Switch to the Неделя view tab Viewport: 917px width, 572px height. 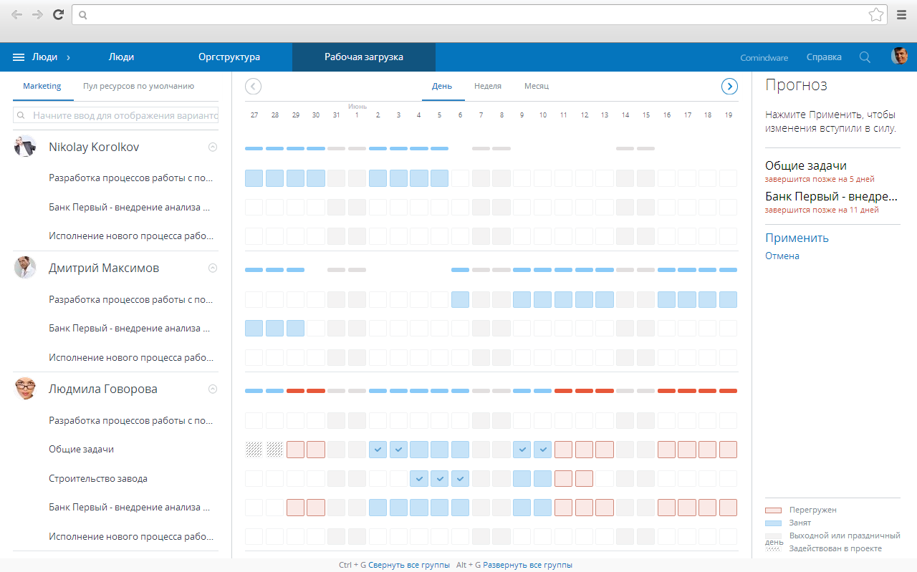click(487, 86)
